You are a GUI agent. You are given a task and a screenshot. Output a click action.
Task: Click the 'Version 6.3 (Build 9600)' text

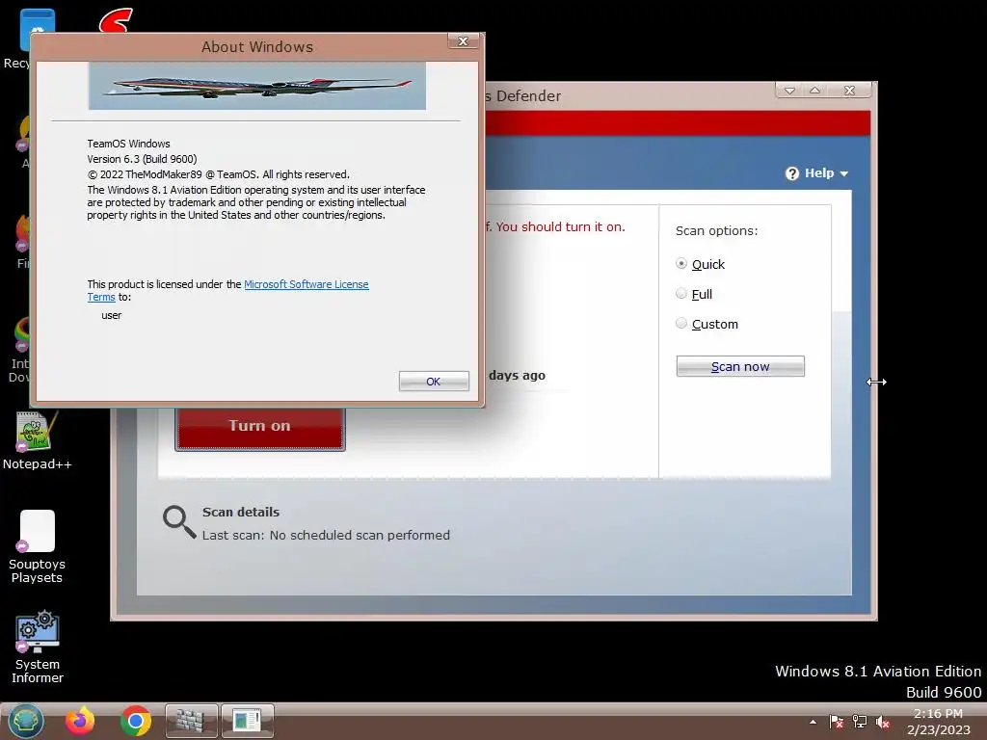click(142, 159)
